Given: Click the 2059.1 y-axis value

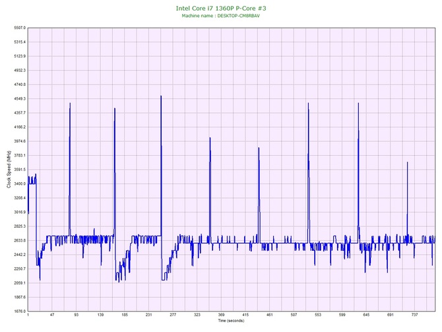Looking at the screenshot, I should click(20, 283).
